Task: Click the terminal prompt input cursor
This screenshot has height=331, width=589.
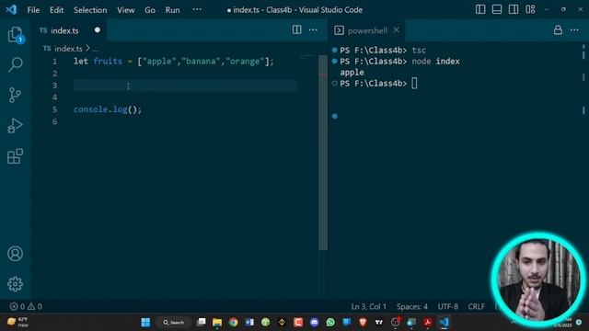Action: (x=414, y=84)
